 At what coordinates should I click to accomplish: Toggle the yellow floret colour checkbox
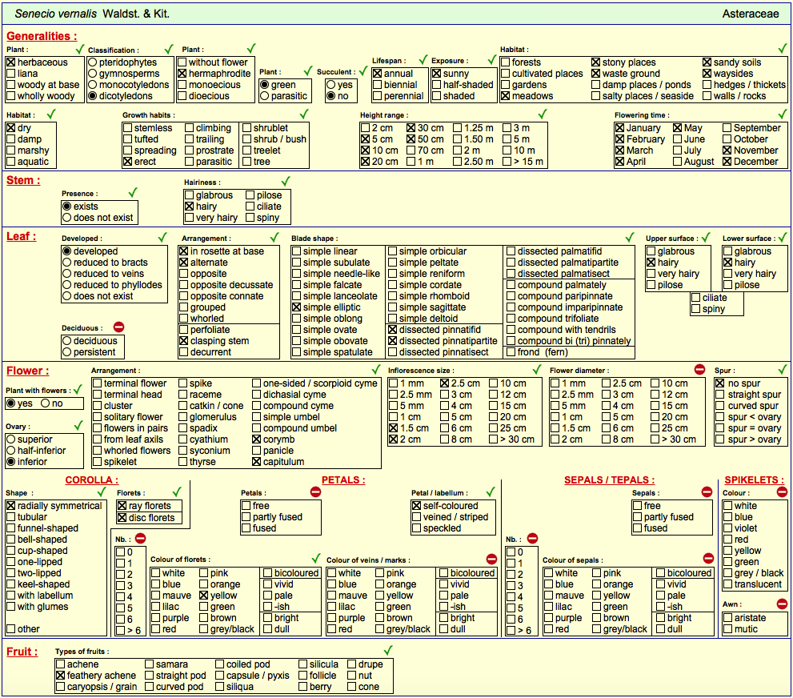click(x=203, y=596)
